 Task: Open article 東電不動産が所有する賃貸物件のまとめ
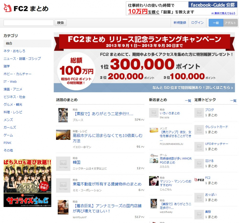coord(107,184)
